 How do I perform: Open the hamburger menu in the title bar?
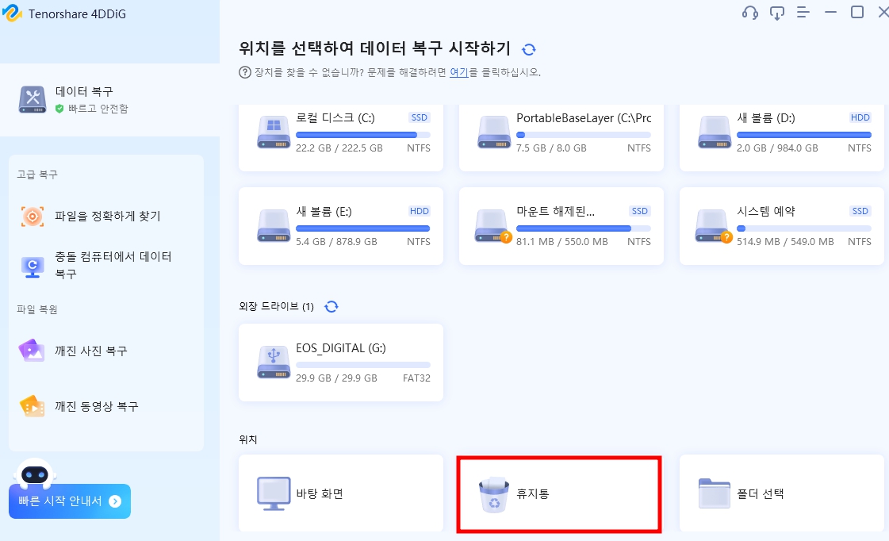(803, 13)
